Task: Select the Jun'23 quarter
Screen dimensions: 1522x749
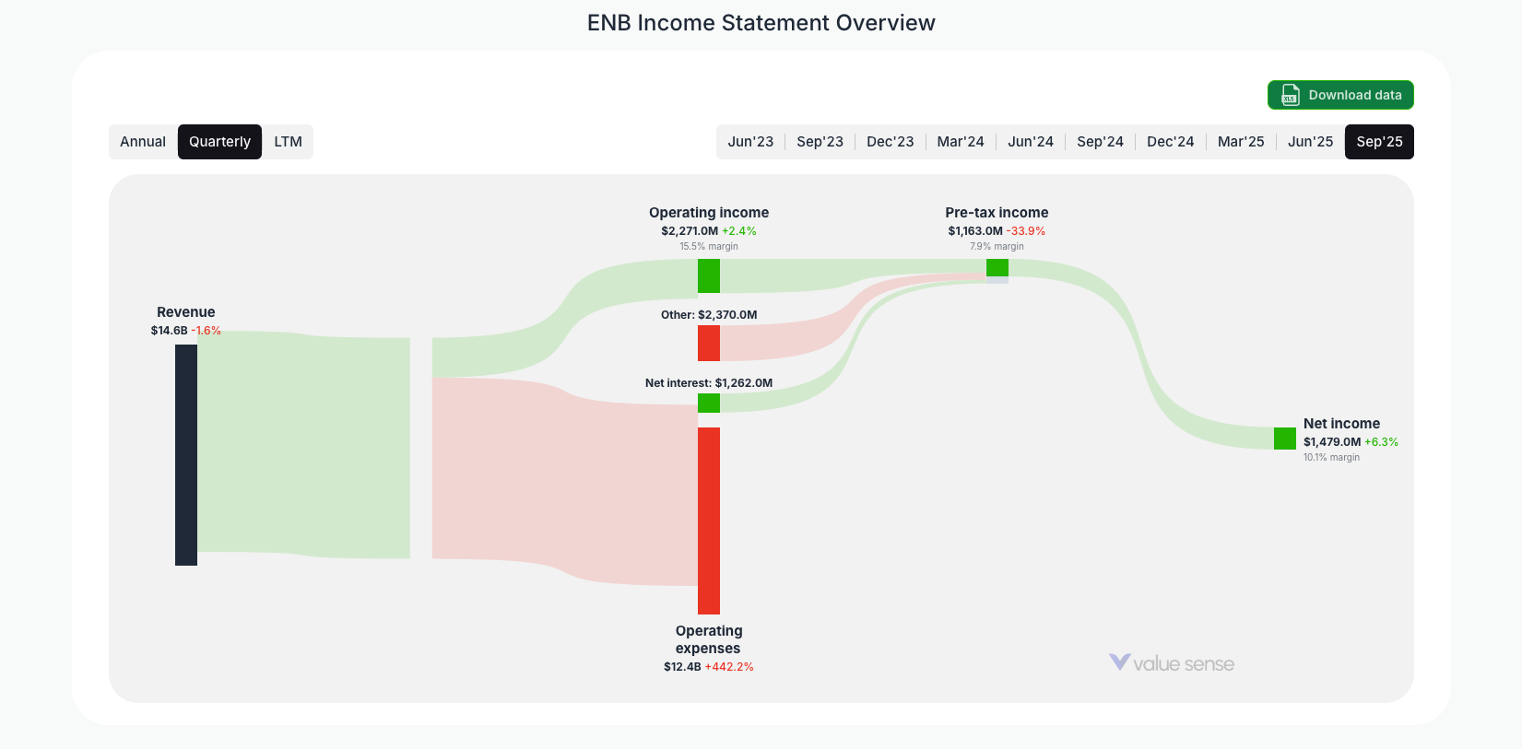Action: [750, 141]
